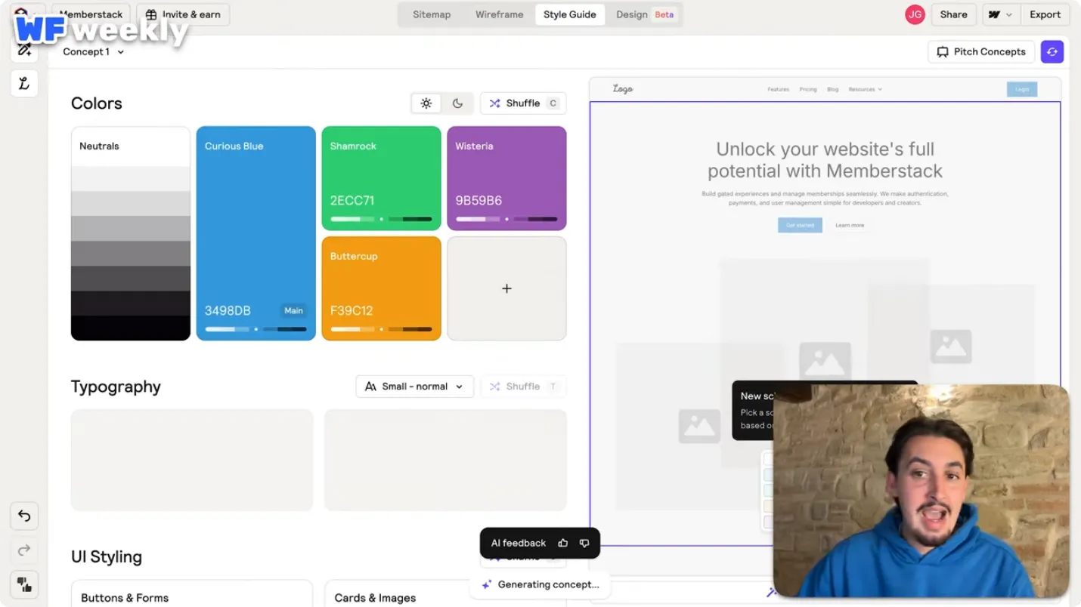The image size is (1081, 607).
Task: Click the Export button
Action: pos(1045,14)
